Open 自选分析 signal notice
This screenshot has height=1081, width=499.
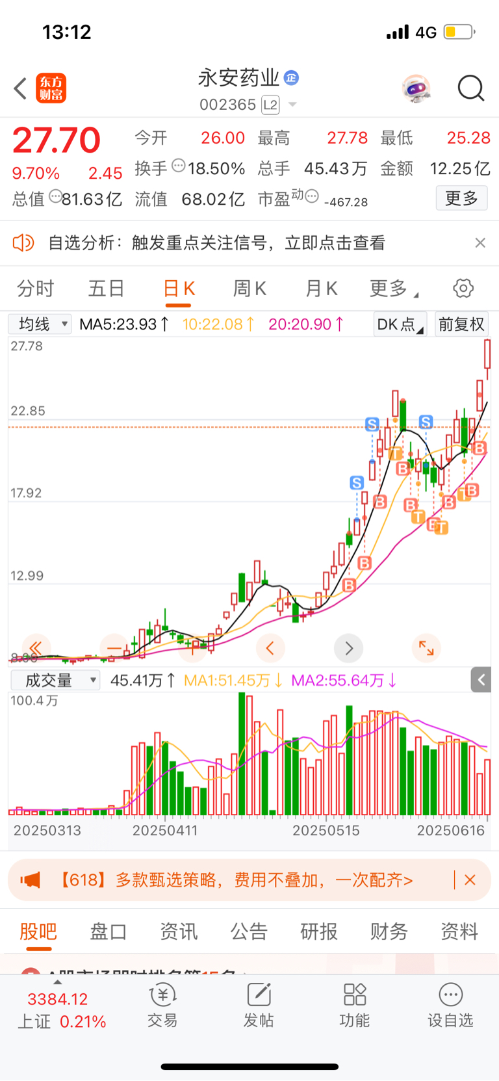[x=216, y=243]
